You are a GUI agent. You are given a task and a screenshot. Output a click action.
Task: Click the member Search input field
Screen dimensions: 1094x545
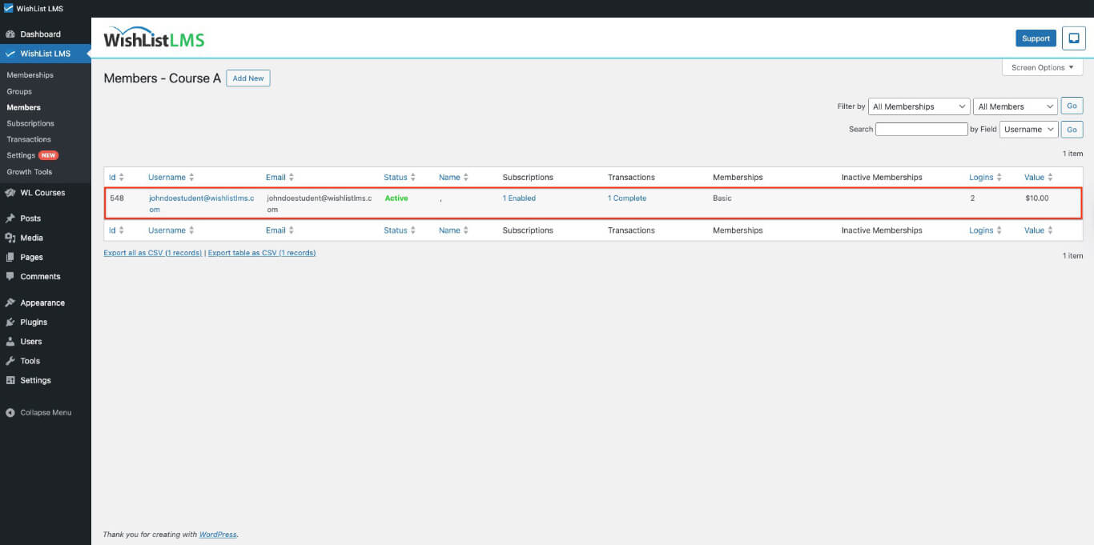(921, 130)
